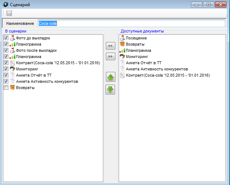Toggle the Анкета Отчёт в ТТ checkbox
Image resolution: width=230 pixels, height=185 pixels.
(6, 75)
